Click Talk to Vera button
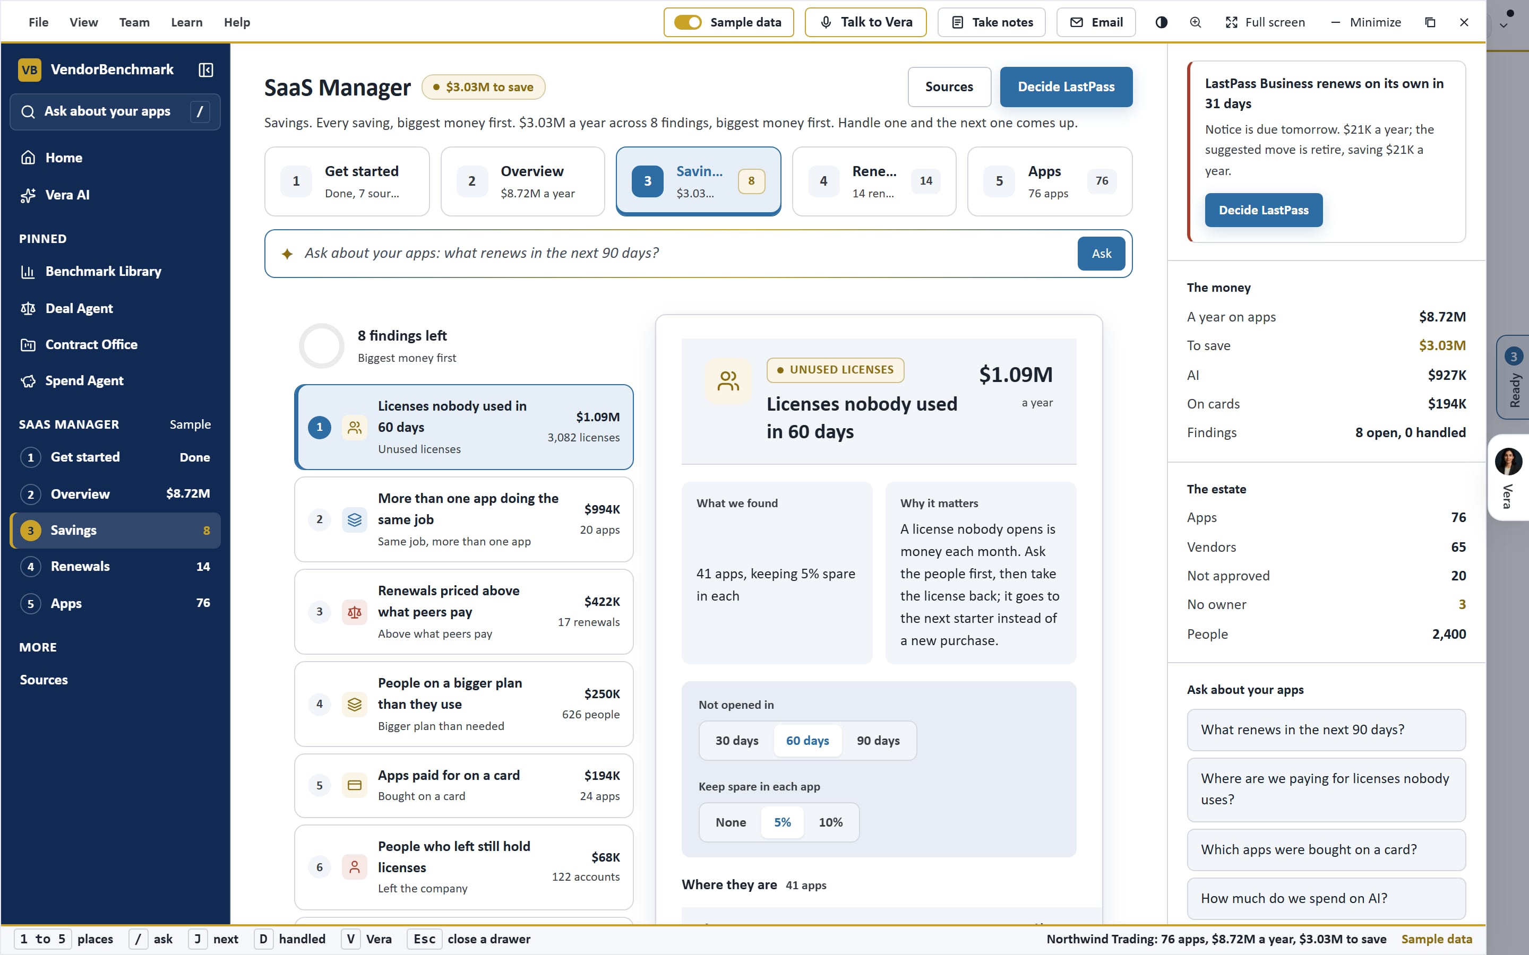This screenshot has height=955, width=1529. coord(865,22)
